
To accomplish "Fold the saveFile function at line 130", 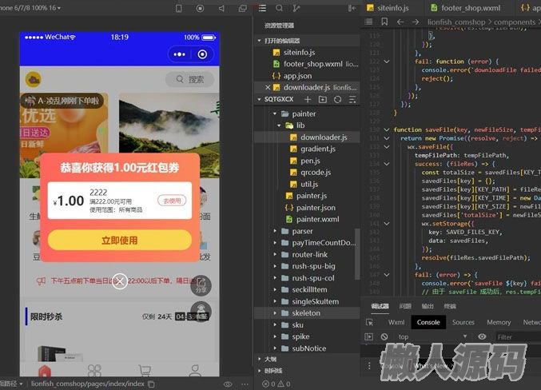I will tap(387, 129).
